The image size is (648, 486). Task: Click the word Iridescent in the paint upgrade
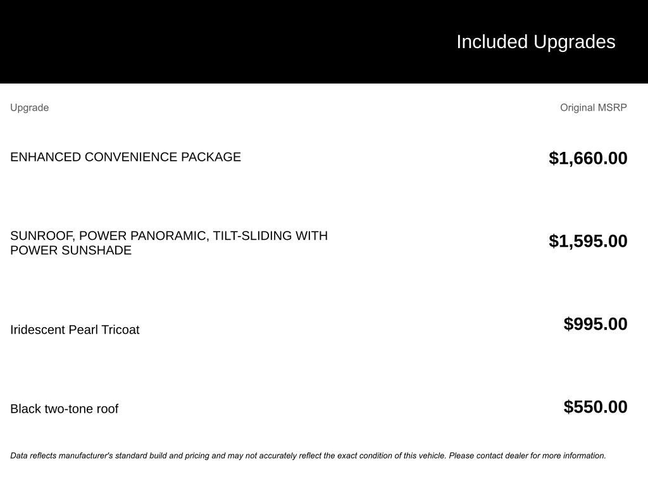point(37,330)
